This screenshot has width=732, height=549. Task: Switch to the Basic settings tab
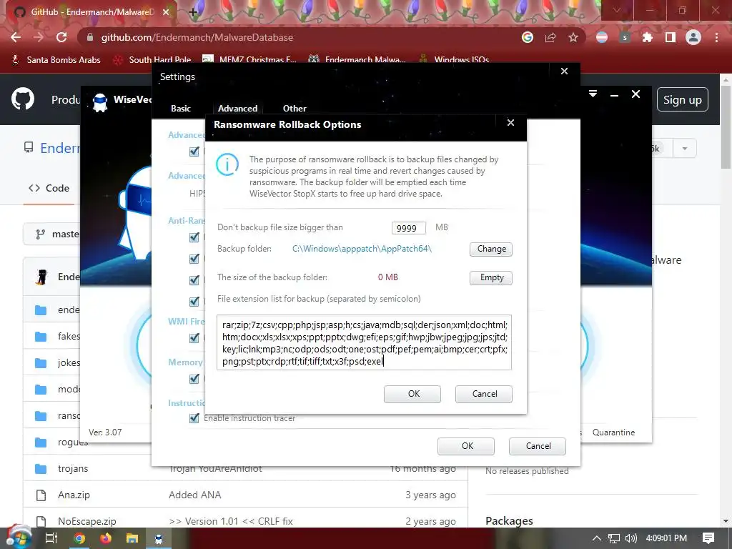181,109
